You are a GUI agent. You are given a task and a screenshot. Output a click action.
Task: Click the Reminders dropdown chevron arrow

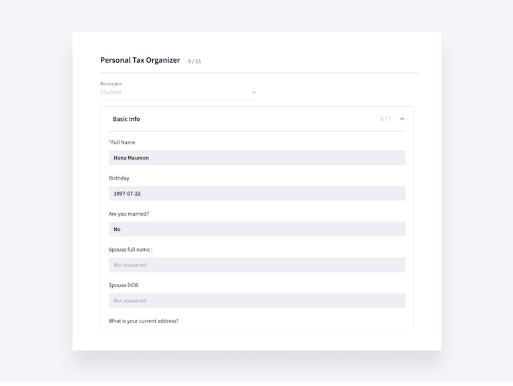click(254, 93)
